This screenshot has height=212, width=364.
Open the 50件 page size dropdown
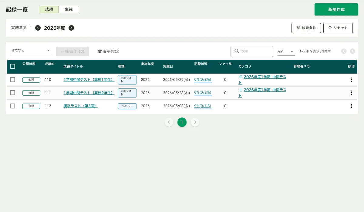tap(286, 52)
